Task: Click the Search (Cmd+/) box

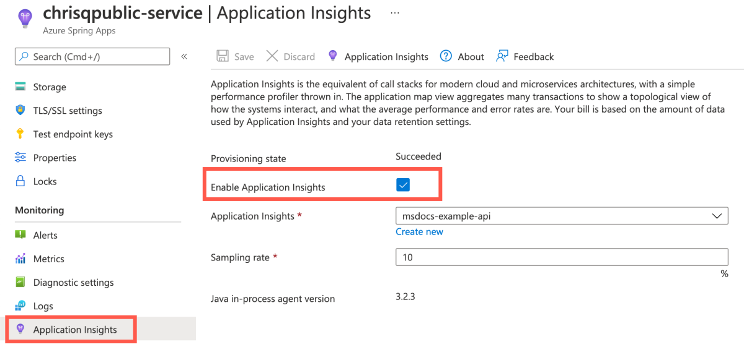Action: (92, 56)
